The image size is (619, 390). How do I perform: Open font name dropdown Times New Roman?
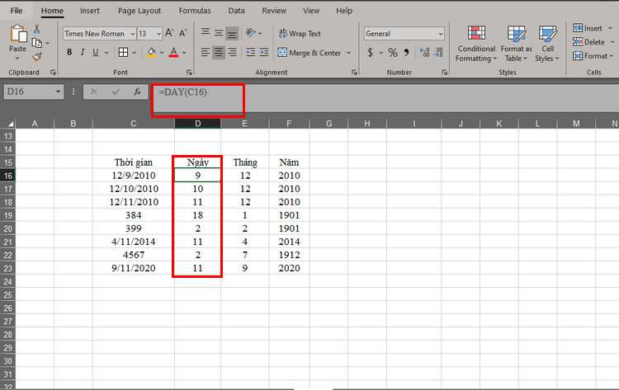pyautogui.click(x=133, y=34)
